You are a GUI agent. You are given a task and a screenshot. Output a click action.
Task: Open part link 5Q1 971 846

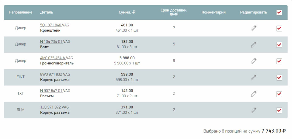[x=51, y=25]
